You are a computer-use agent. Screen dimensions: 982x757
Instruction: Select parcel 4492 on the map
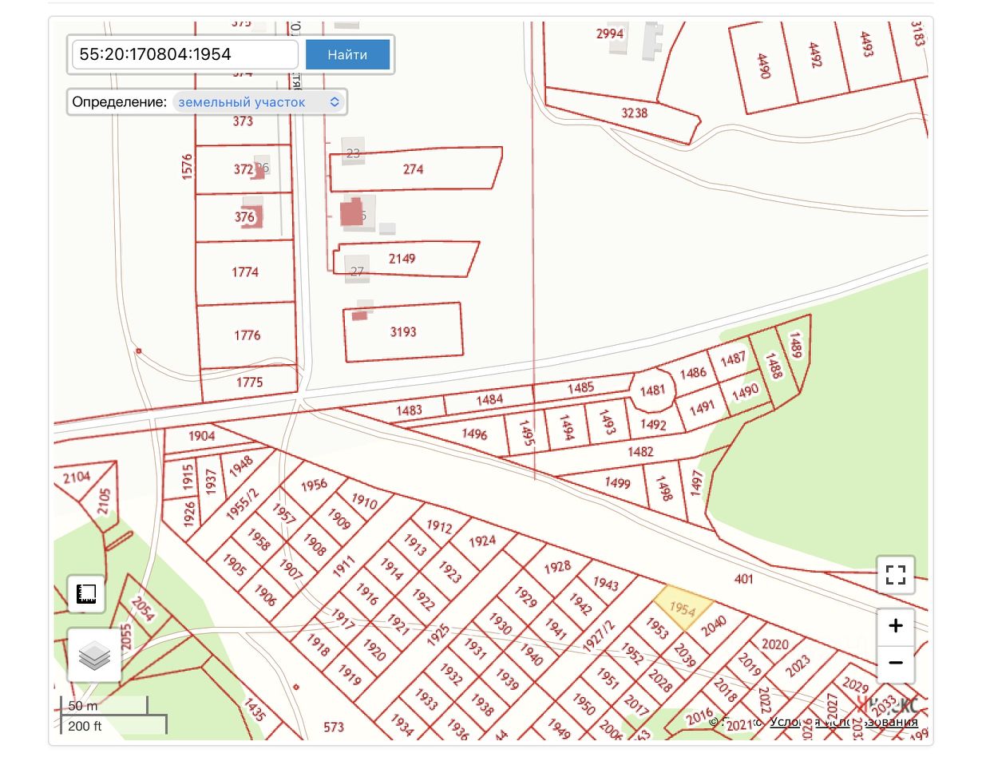pos(815,54)
